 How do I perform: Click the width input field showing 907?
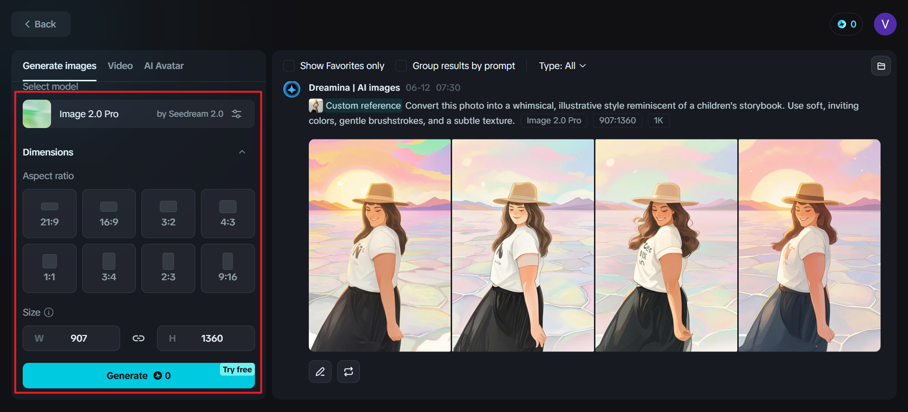click(x=71, y=338)
